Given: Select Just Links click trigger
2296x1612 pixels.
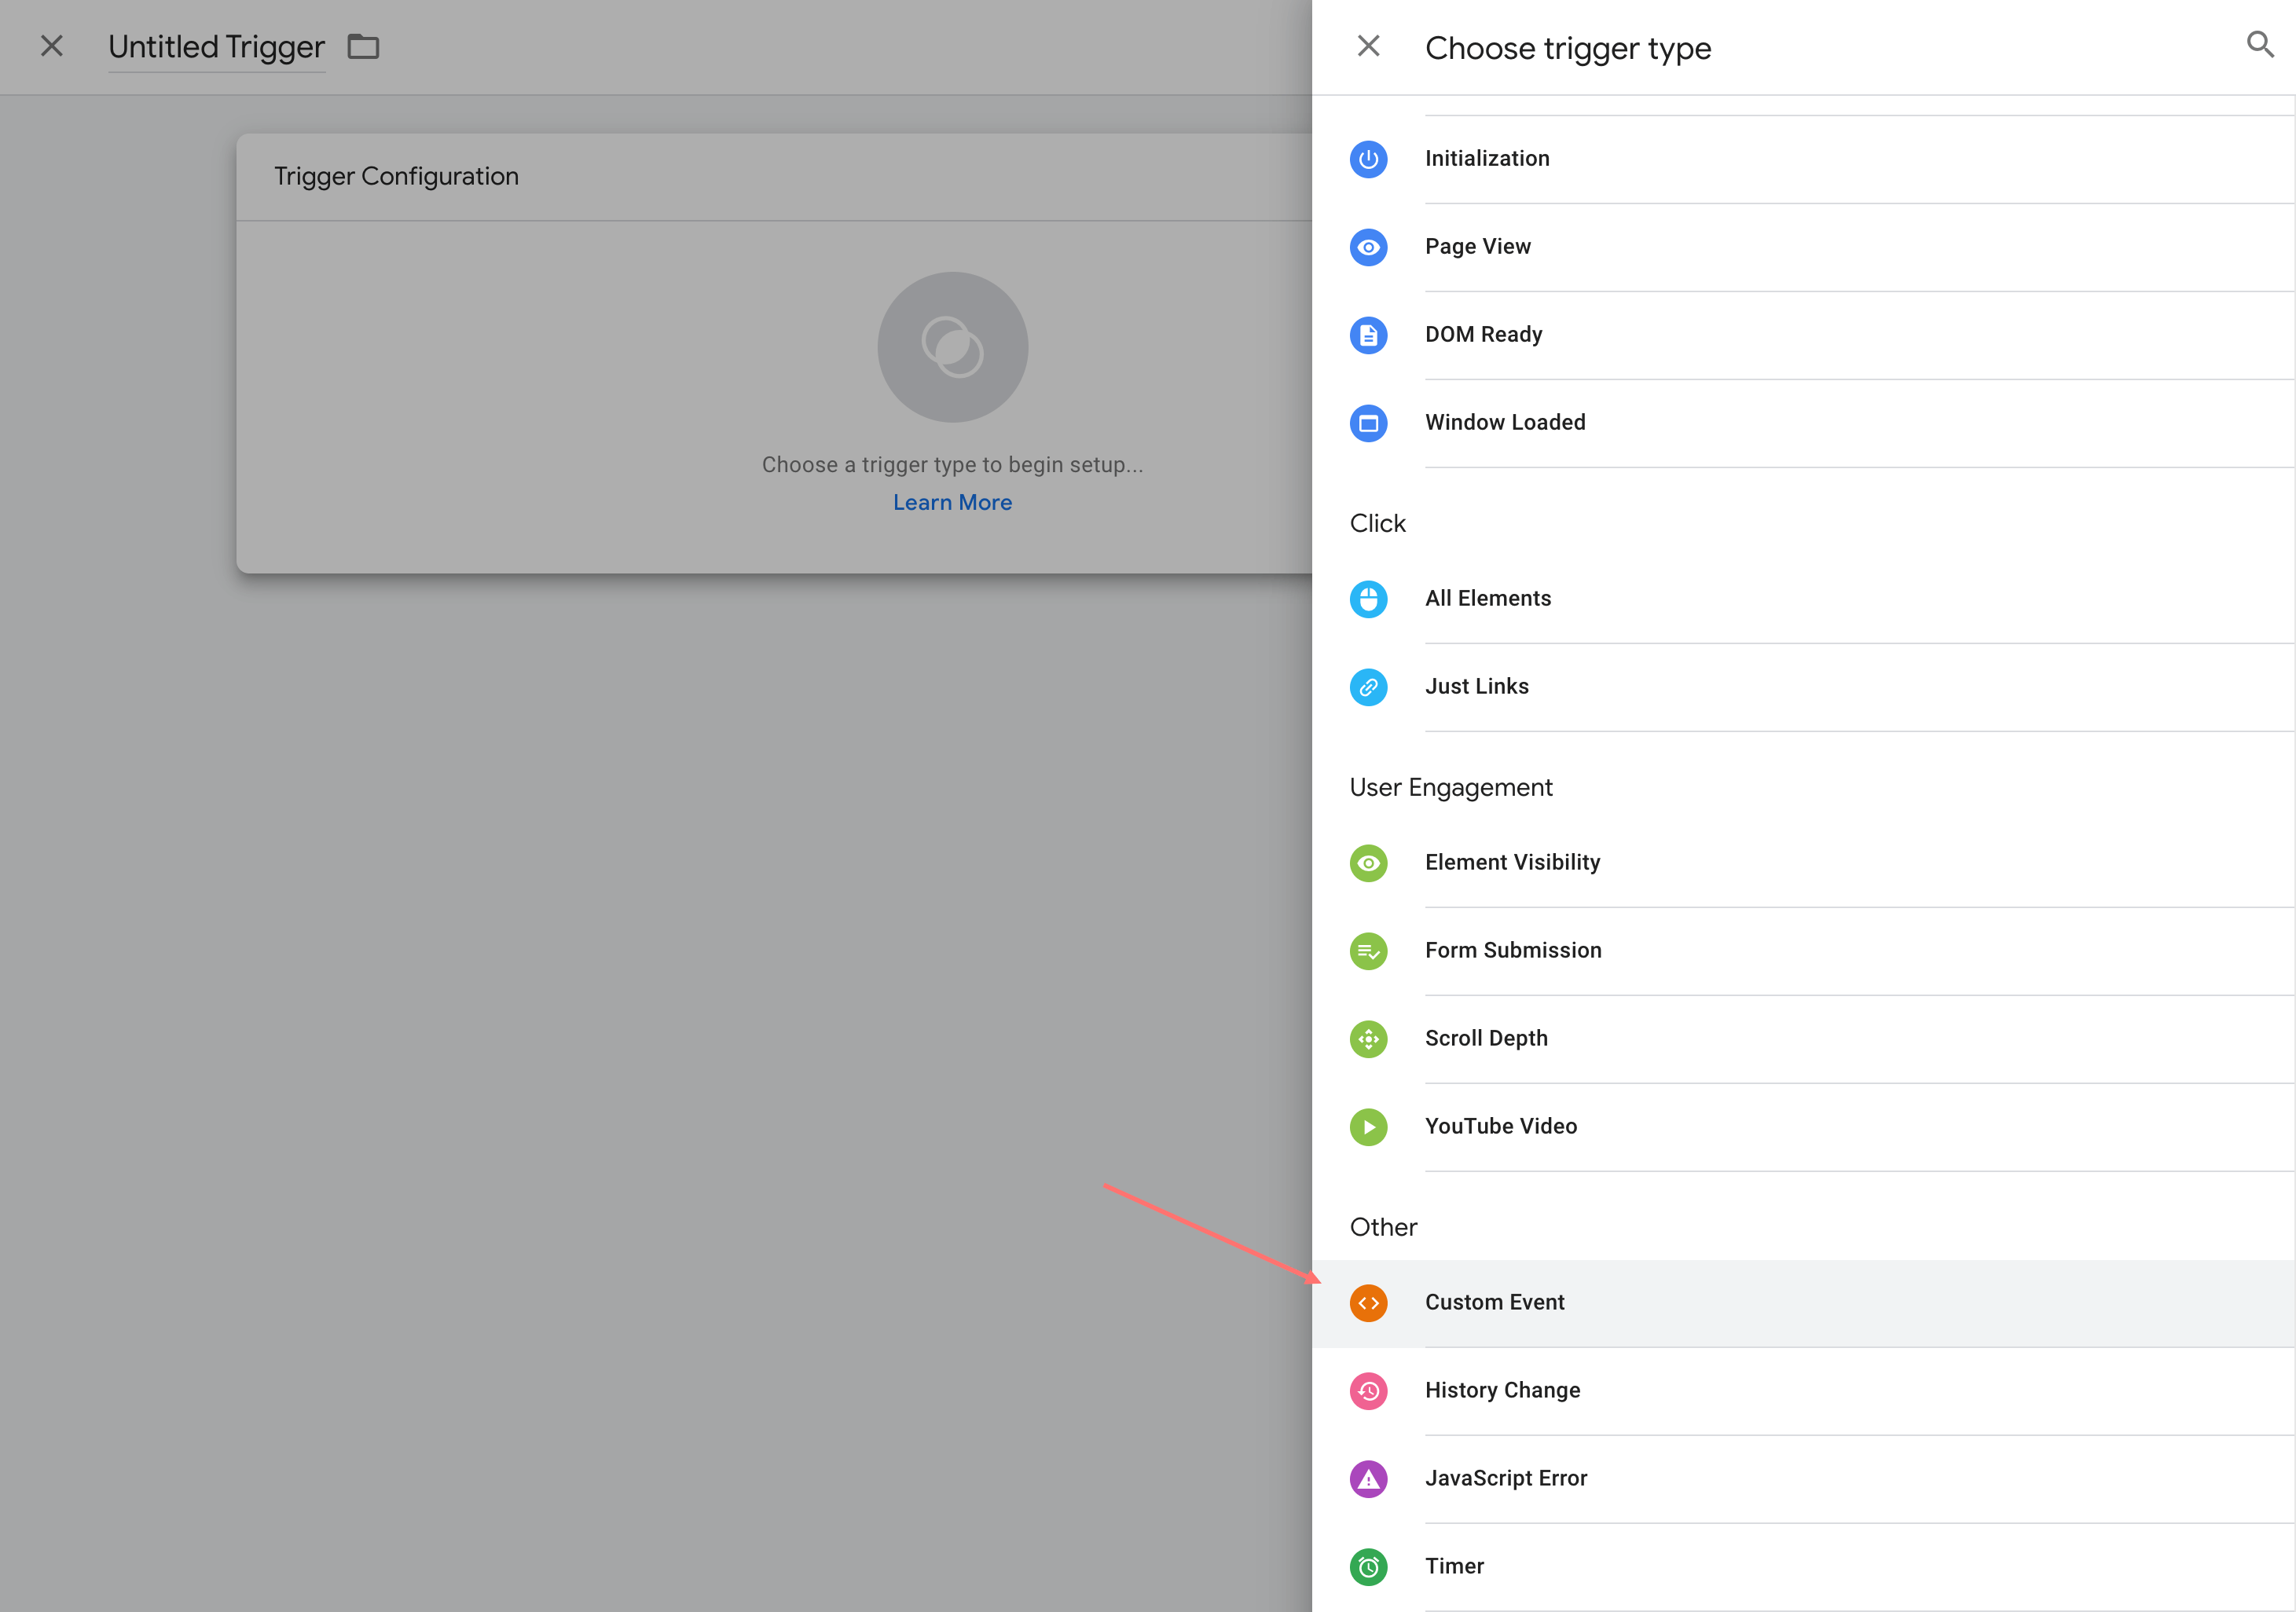Looking at the screenshot, I should pos(1803,687).
